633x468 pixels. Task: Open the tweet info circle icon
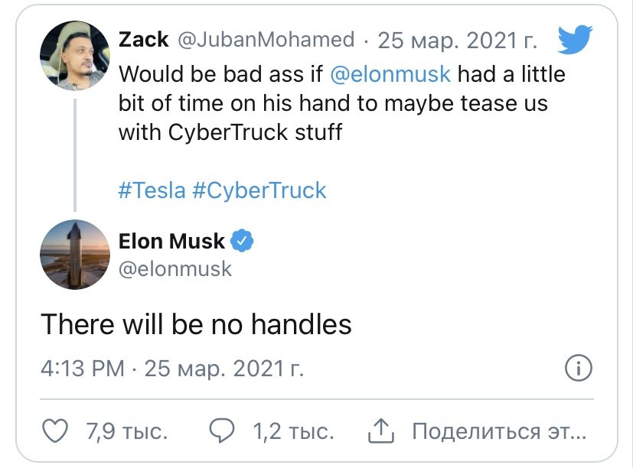tap(578, 369)
